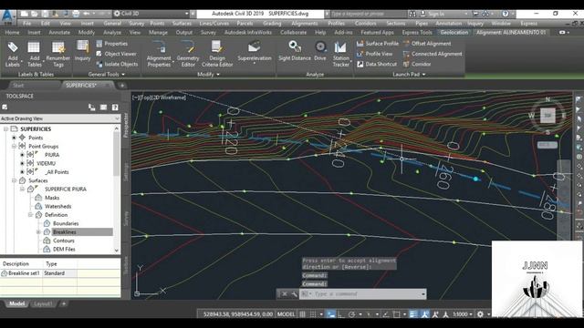Open status bar customization gear
584x328 pixels.
pos(480,314)
